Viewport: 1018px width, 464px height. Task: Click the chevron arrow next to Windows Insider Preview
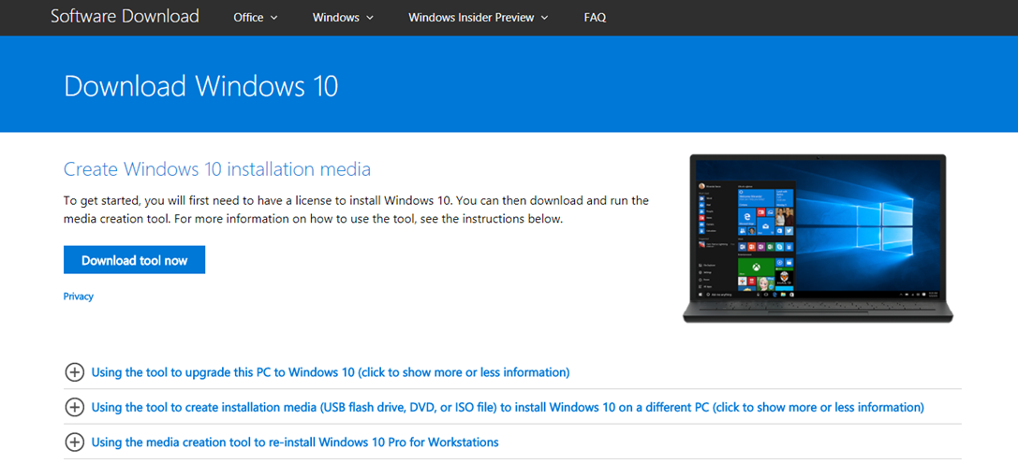coord(545,18)
